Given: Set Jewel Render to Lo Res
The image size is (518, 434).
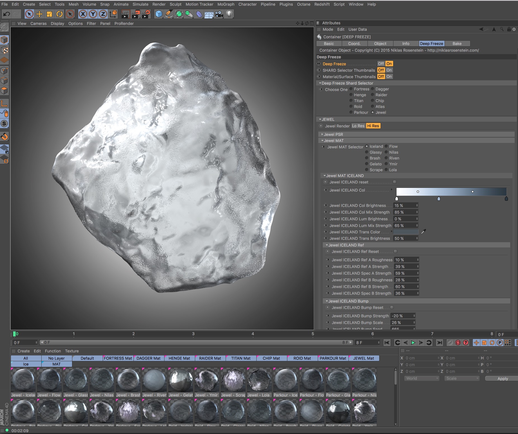Looking at the screenshot, I should (358, 126).
